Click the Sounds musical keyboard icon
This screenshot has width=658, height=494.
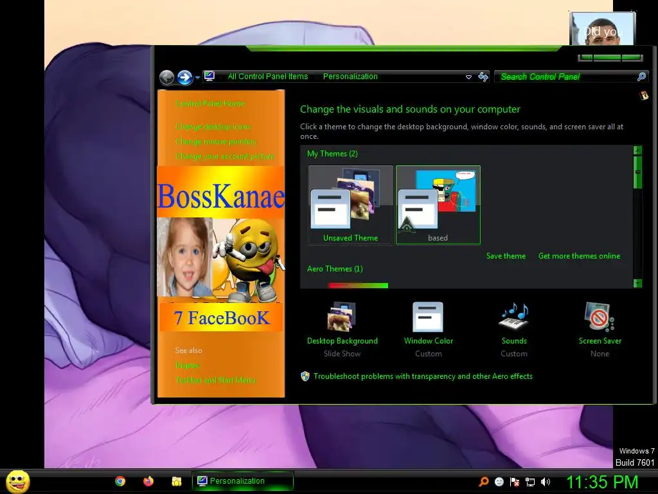tap(514, 316)
